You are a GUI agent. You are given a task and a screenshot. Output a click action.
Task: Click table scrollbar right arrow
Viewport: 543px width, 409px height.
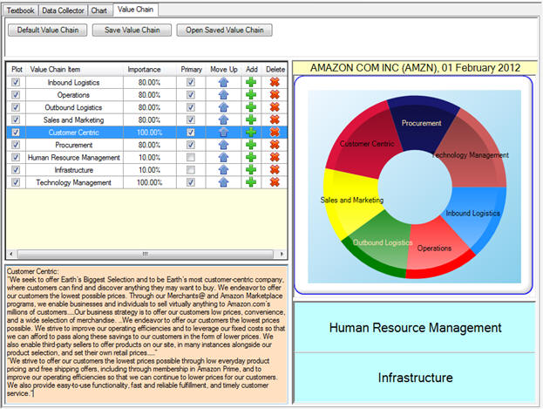(282, 254)
